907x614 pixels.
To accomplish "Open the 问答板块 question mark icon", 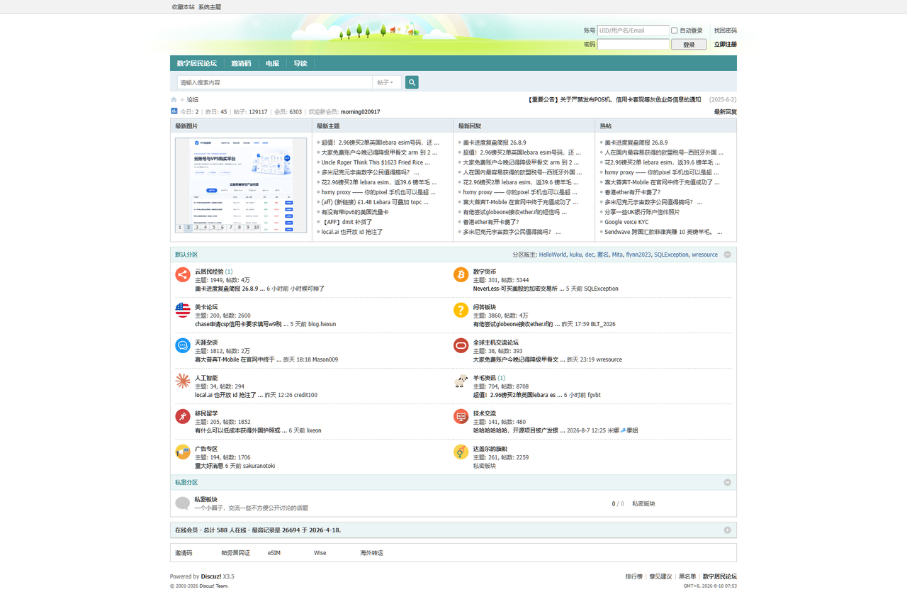I will (x=461, y=310).
